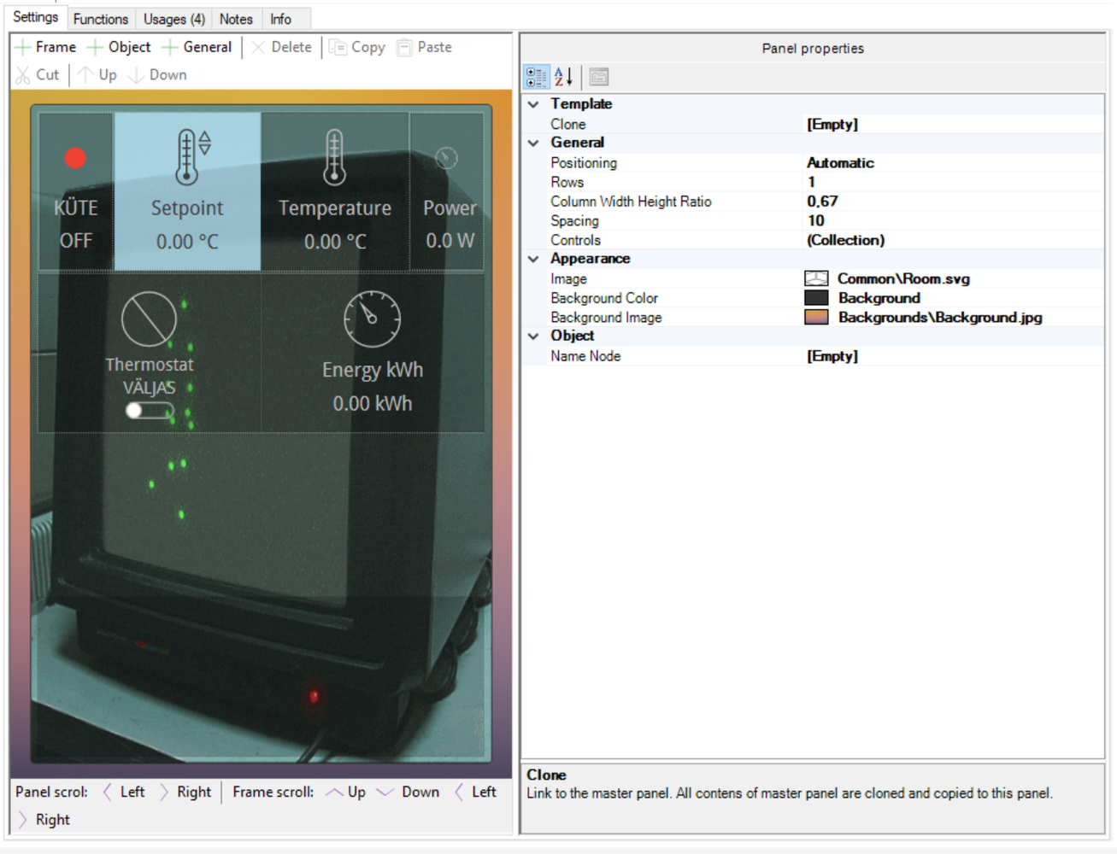Click the Add Frame button
This screenshot has height=854, width=1117.
[46, 47]
